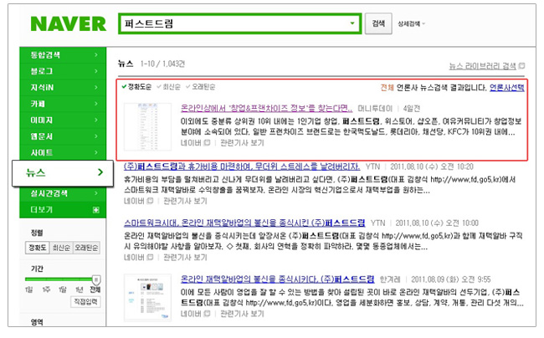Toggle 정확도순 sort option above results
Viewport: 544px width, 338px height.
[x=136, y=87]
